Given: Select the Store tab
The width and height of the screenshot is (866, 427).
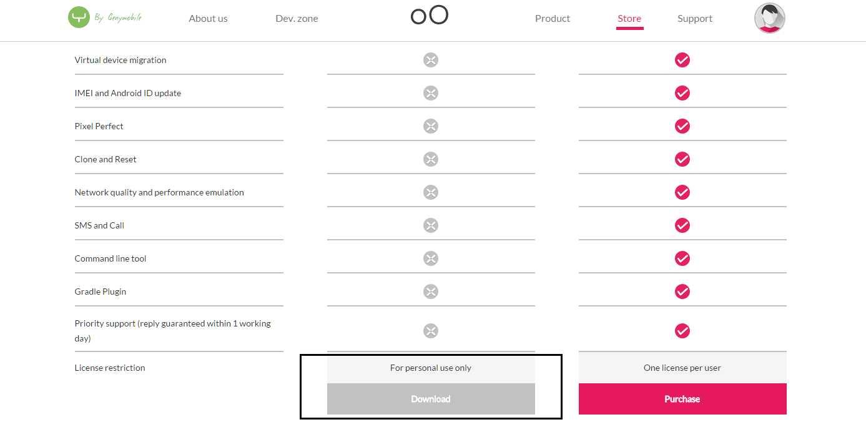Looking at the screenshot, I should [629, 19].
